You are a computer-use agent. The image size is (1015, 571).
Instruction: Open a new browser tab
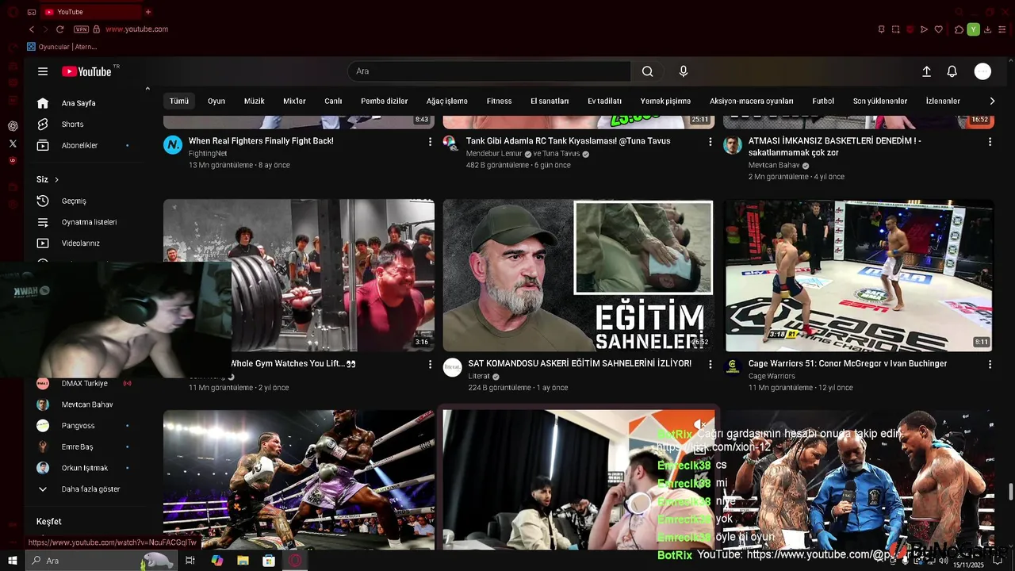pos(147,12)
